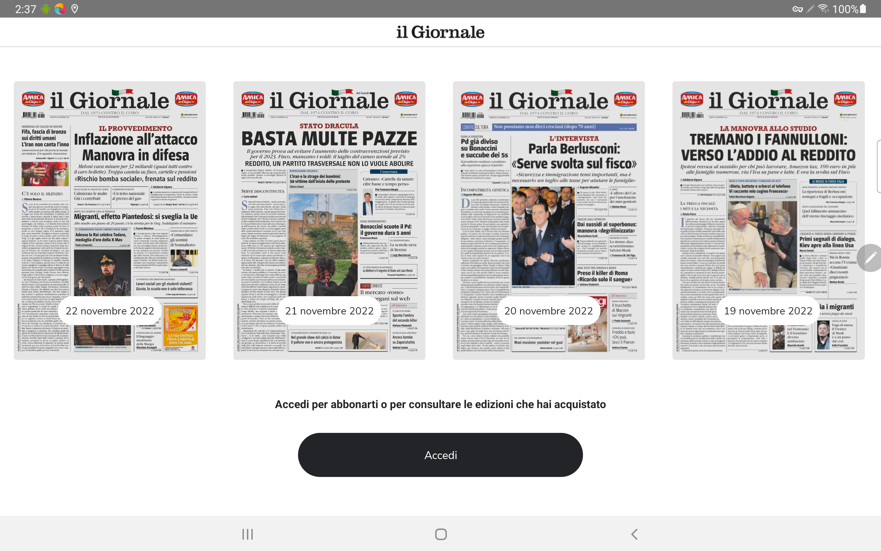This screenshot has width=881, height=551.
Task: Tap the Android debug status icon
Action: click(45, 9)
